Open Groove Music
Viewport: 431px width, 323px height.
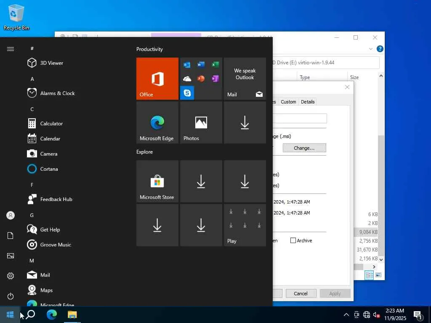click(49, 244)
